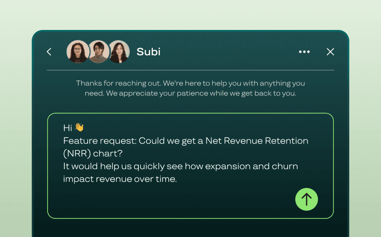Click the middle avatar with short hair
The image size is (381, 237).
[x=98, y=52]
